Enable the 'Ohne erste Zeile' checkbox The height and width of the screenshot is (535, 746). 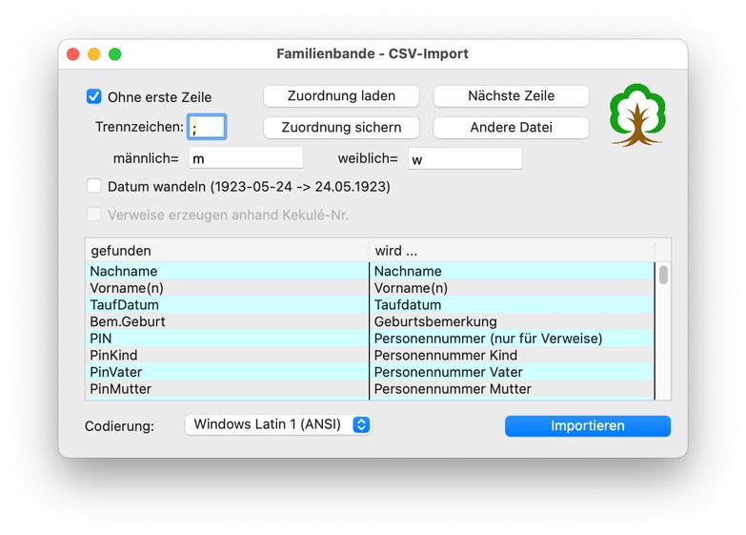tap(93, 96)
